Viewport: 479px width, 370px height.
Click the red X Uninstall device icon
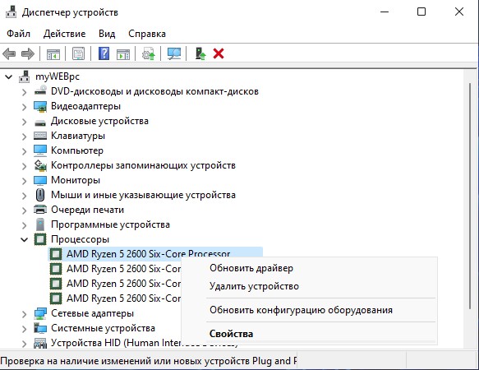tap(219, 53)
